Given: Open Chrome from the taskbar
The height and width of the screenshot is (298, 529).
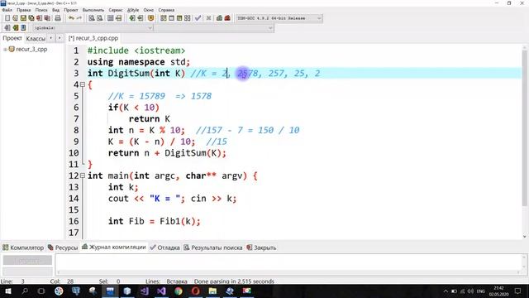Looking at the screenshot, I should (x=179, y=291).
